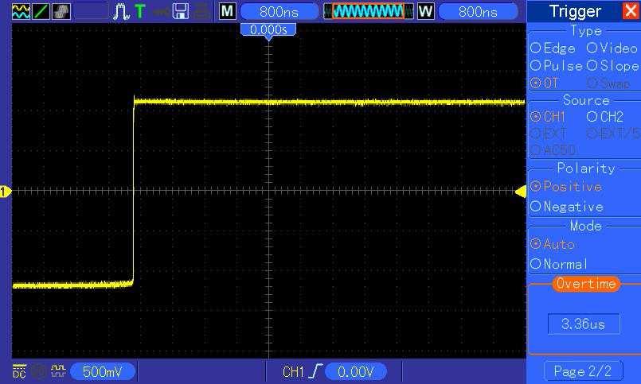Click the 3.36us overtime value field
The height and width of the screenshot is (384, 641).
pyautogui.click(x=584, y=324)
